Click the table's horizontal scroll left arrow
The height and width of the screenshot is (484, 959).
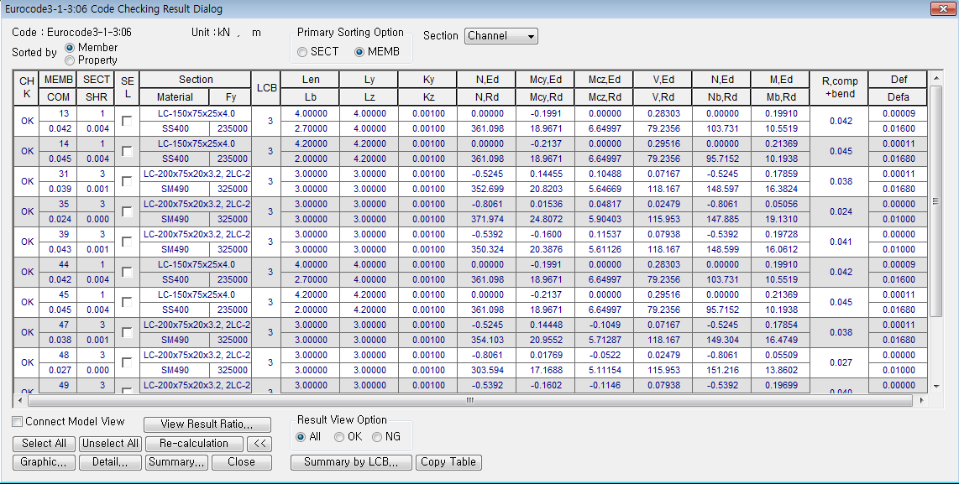click(x=21, y=401)
